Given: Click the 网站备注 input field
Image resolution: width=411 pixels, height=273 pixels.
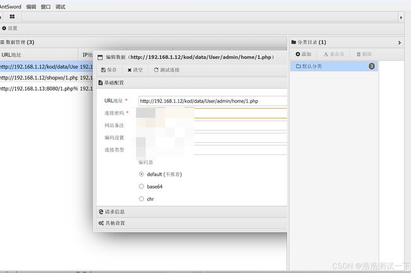Looking at the screenshot, I should [212, 126].
